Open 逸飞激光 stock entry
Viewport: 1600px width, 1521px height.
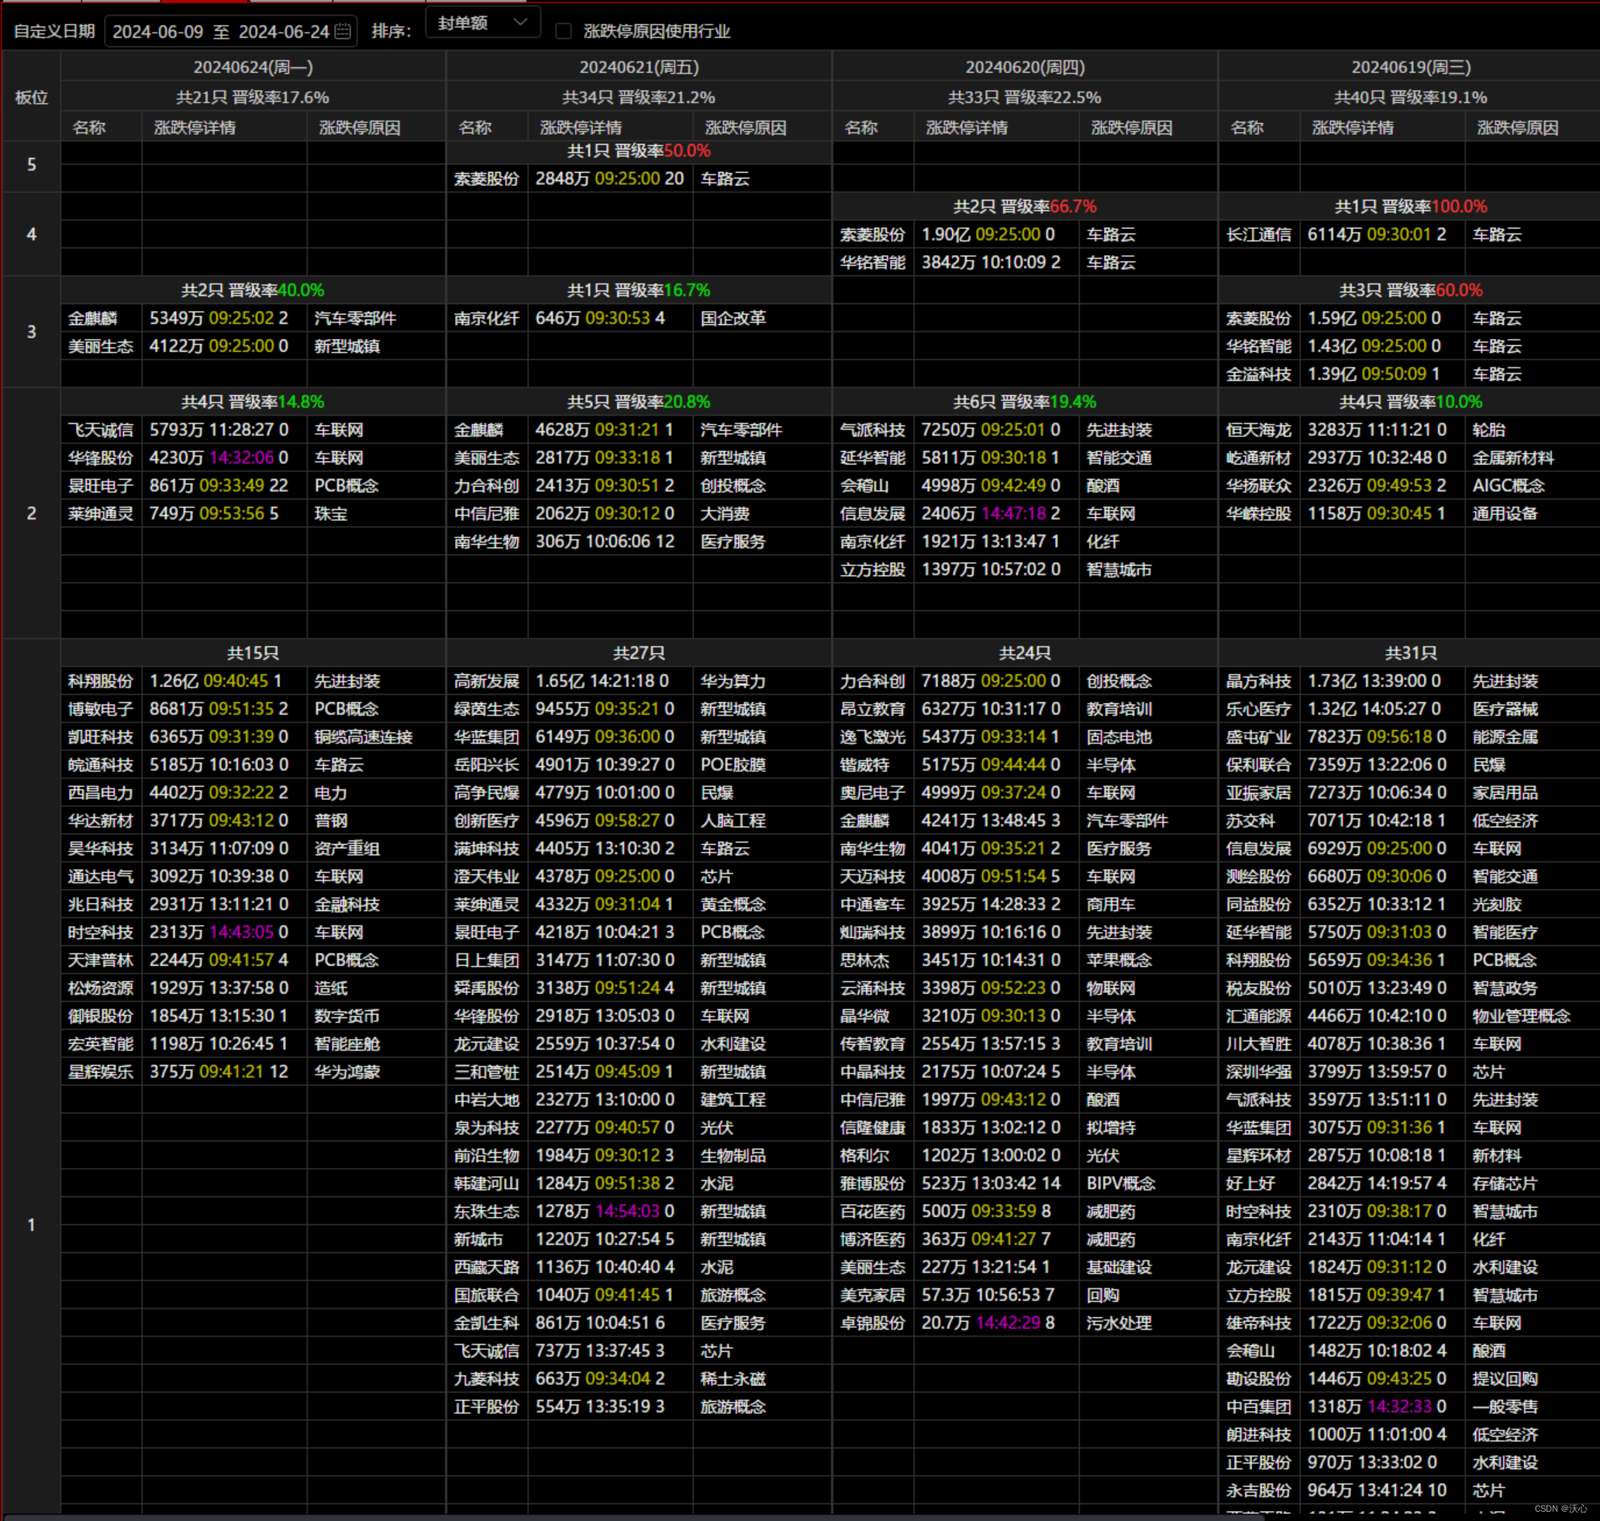872,737
